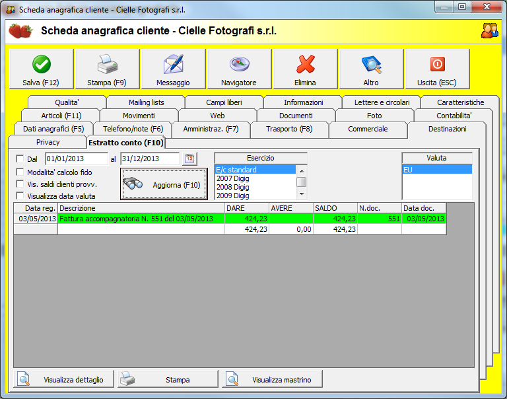The width and height of the screenshot is (507, 399).
Task: Switch to Informazioni tab
Action: (303, 102)
